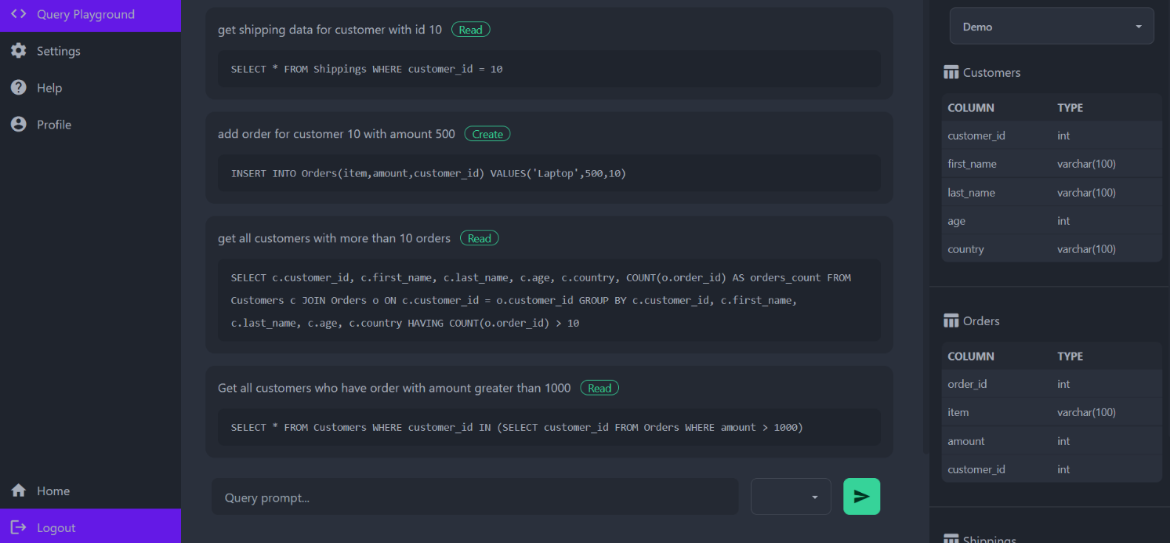Focus the Query prompt input field
Image resolution: width=1170 pixels, height=543 pixels.
[474, 497]
